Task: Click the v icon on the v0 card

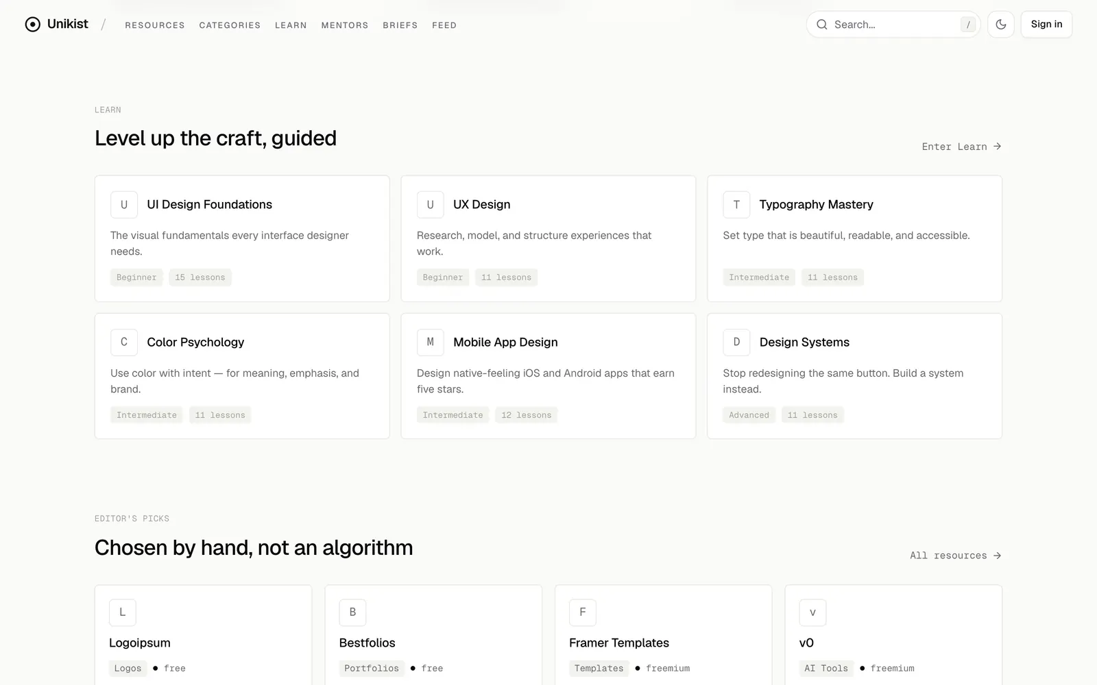Action: coord(812,612)
